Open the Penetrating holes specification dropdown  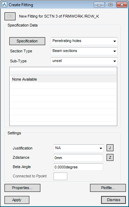click(84, 41)
